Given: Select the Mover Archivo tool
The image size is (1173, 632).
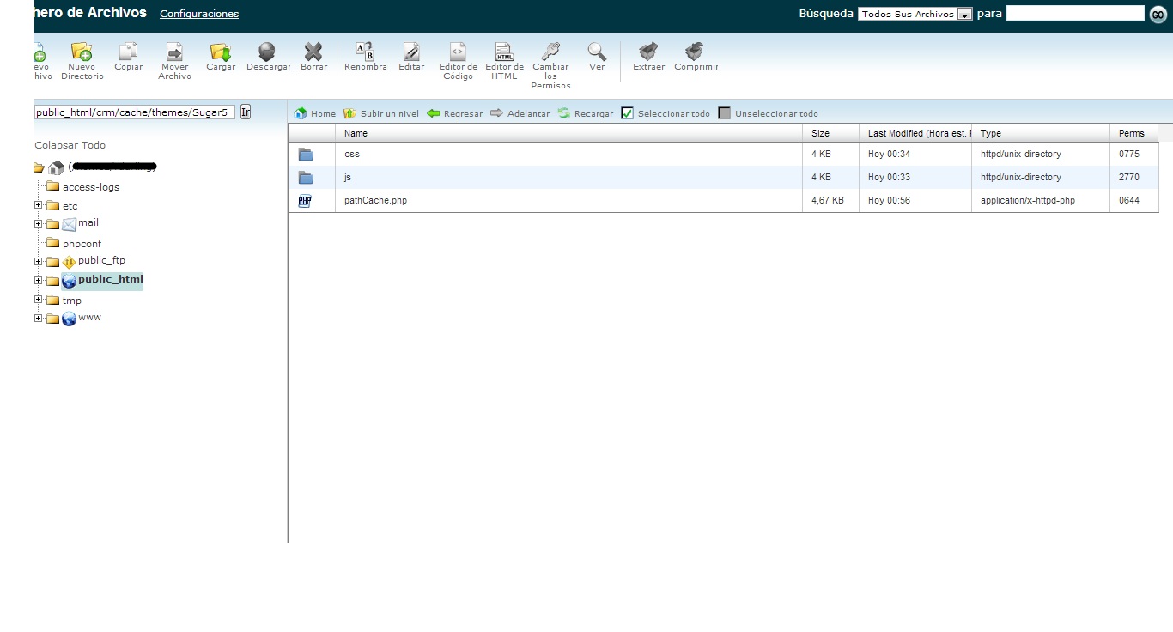Looking at the screenshot, I should coord(174,52).
